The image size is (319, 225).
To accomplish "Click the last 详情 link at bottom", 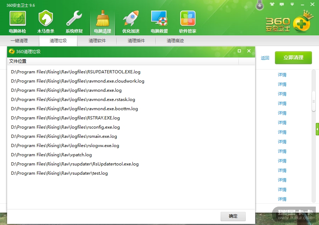I will (282, 199).
